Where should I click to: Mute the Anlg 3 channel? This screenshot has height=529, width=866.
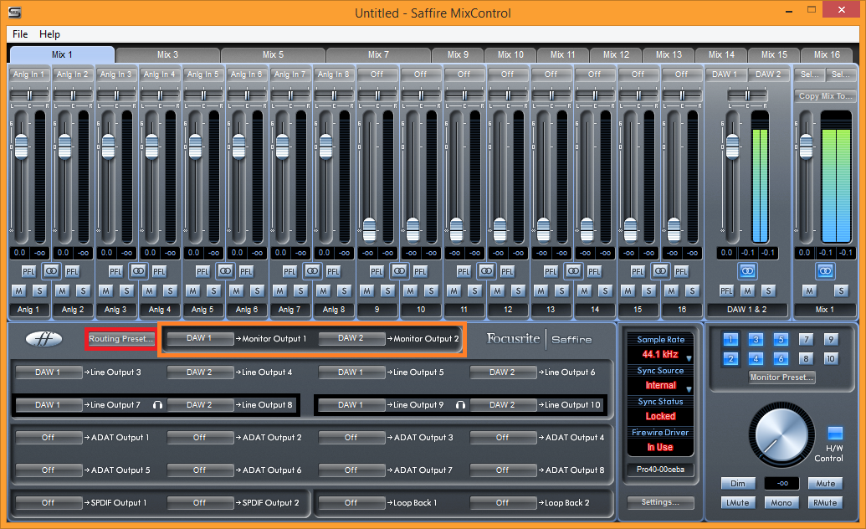click(x=106, y=290)
